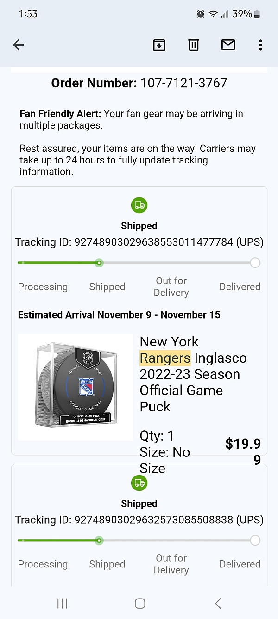Tap the Rangers puck product thumbnail

pyautogui.click(x=76, y=387)
